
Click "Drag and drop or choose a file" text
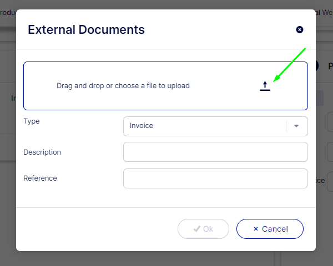123,86
